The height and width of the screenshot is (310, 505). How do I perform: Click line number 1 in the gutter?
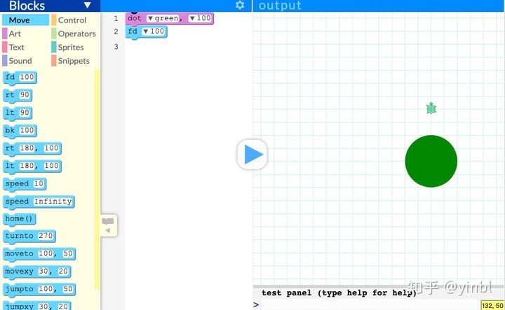(116, 19)
